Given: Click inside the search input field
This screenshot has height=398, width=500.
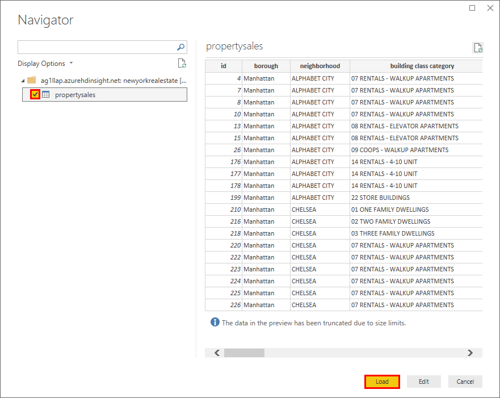Looking at the screenshot, I should (x=96, y=47).
